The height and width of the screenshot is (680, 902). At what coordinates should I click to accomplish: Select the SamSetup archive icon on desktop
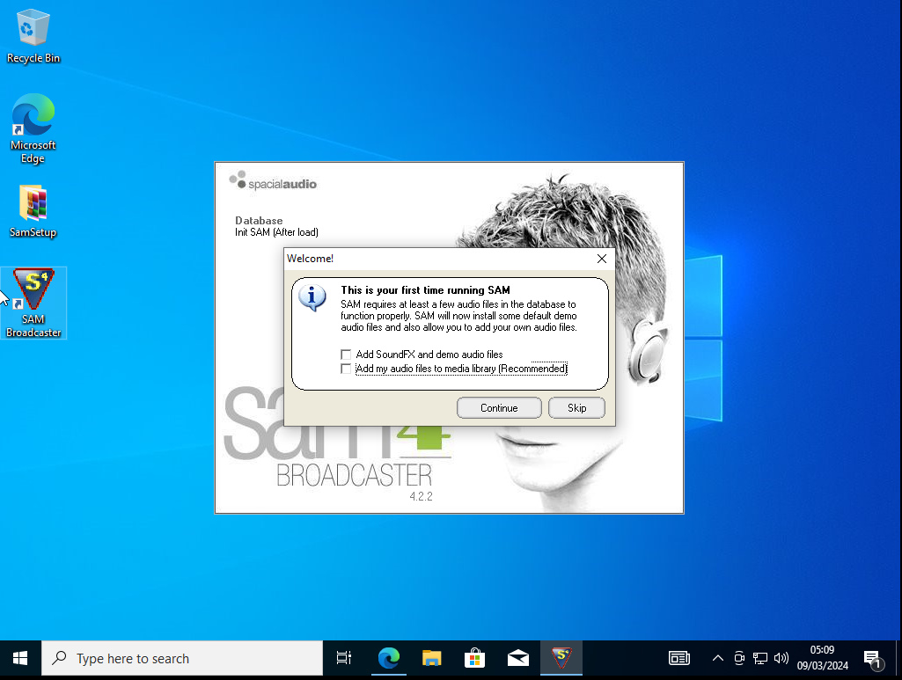pos(33,211)
